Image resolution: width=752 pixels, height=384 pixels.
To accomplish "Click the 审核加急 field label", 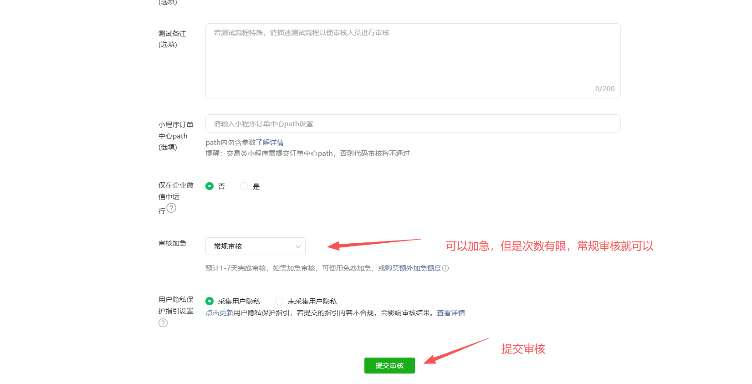I will click(x=172, y=243).
